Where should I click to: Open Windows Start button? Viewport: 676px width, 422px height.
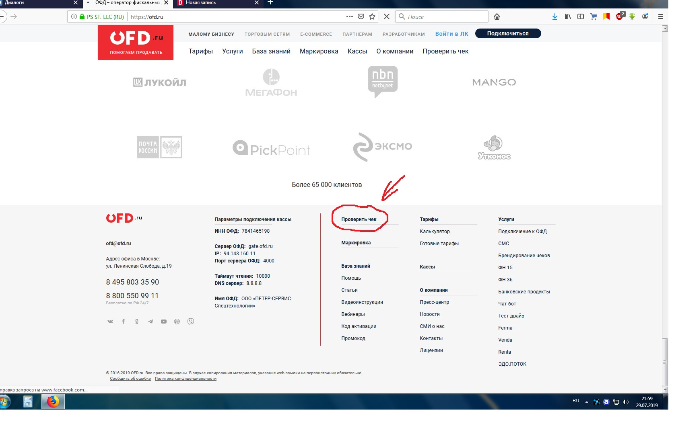coord(4,402)
